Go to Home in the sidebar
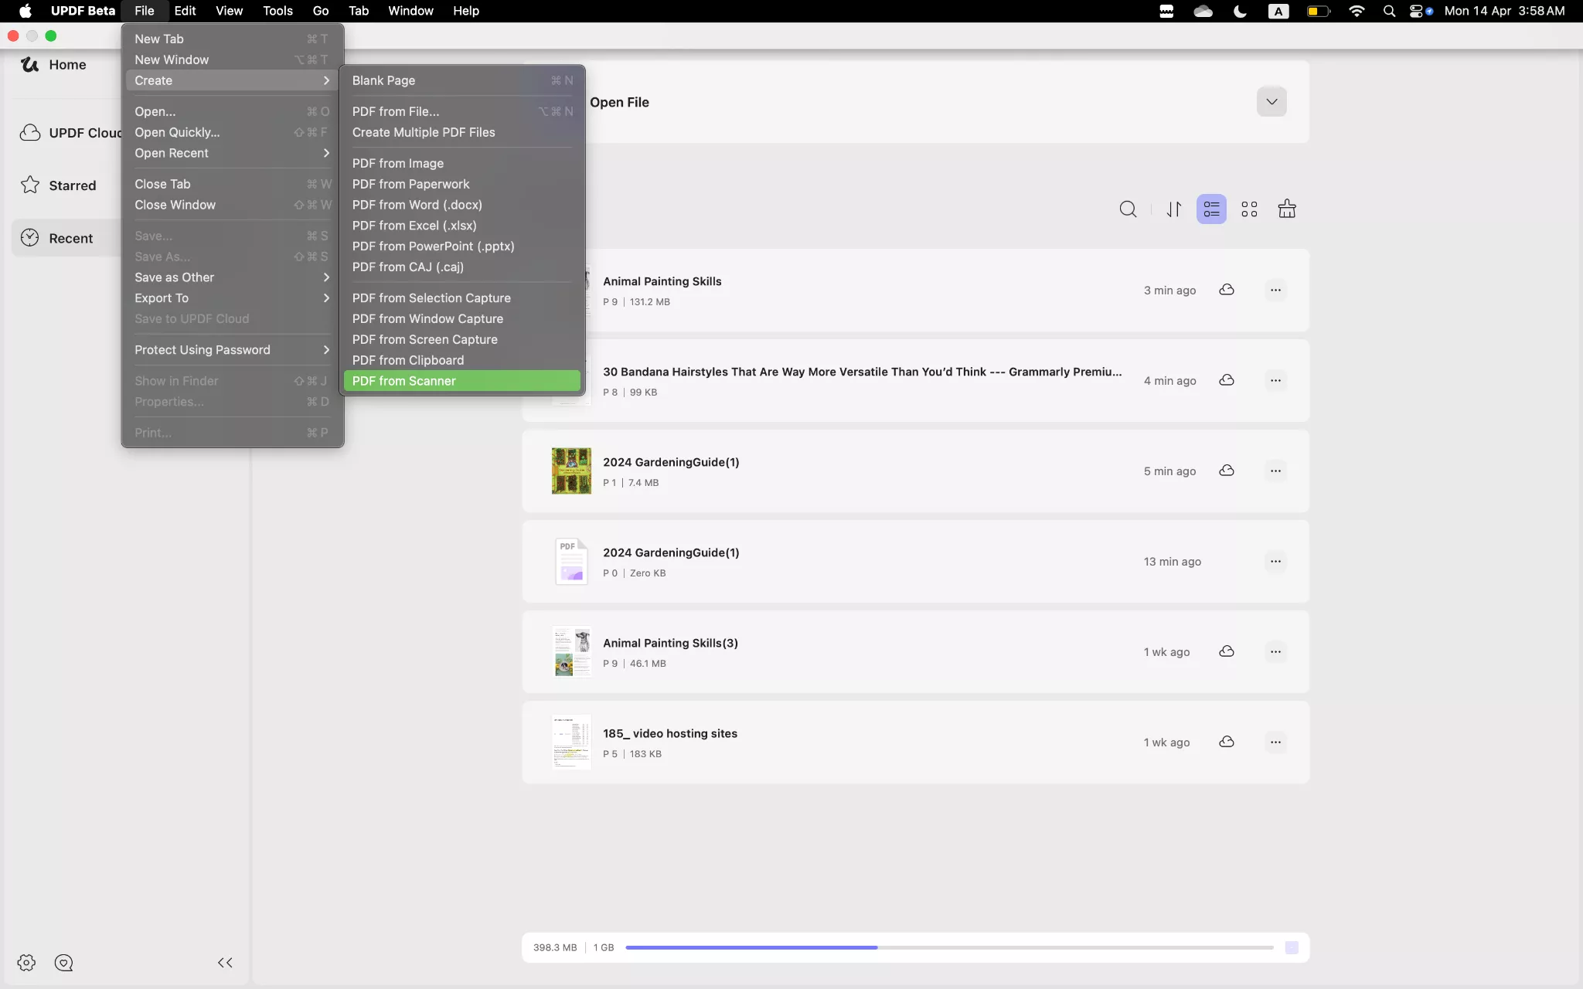 (x=53, y=65)
